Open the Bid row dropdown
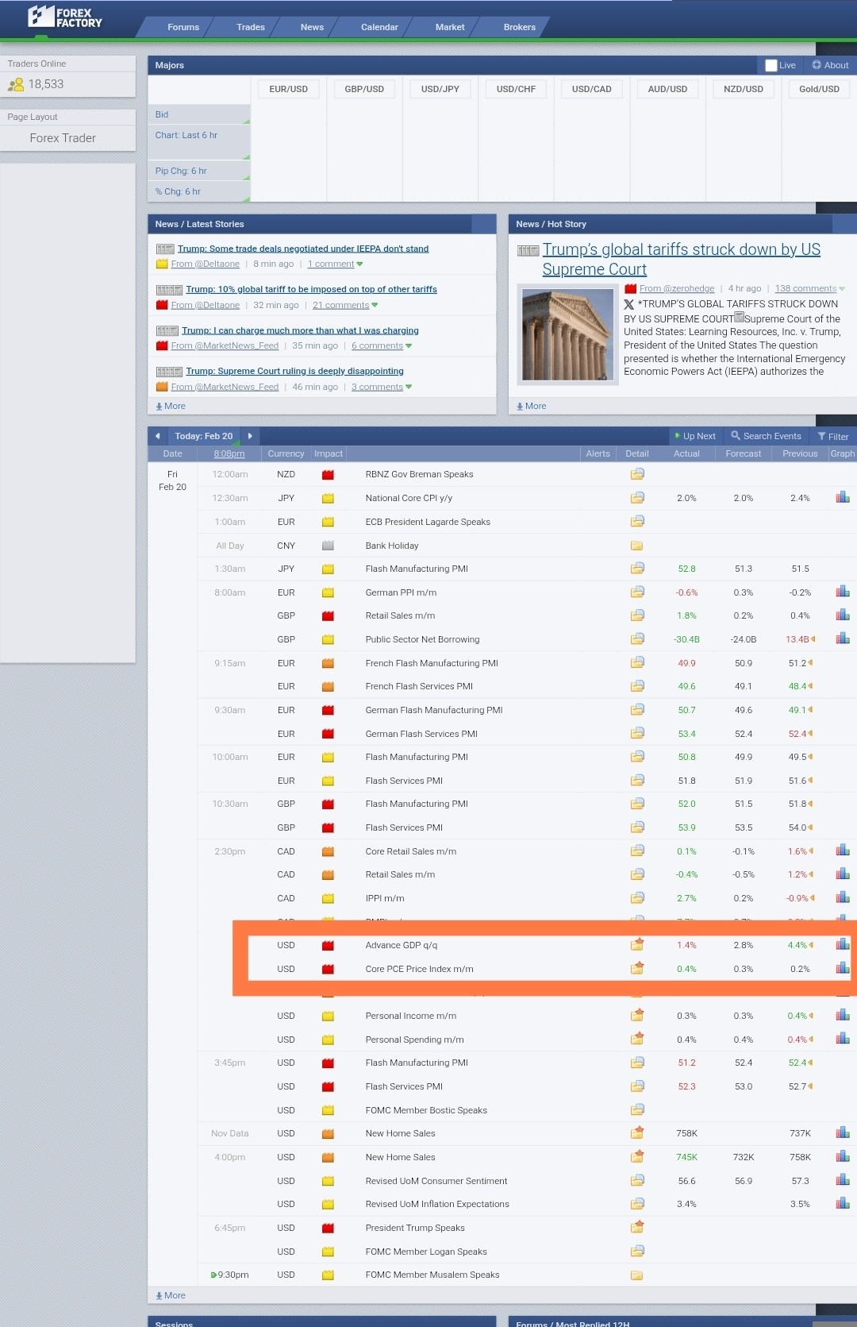857x1327 pixels. coord(199,114)
